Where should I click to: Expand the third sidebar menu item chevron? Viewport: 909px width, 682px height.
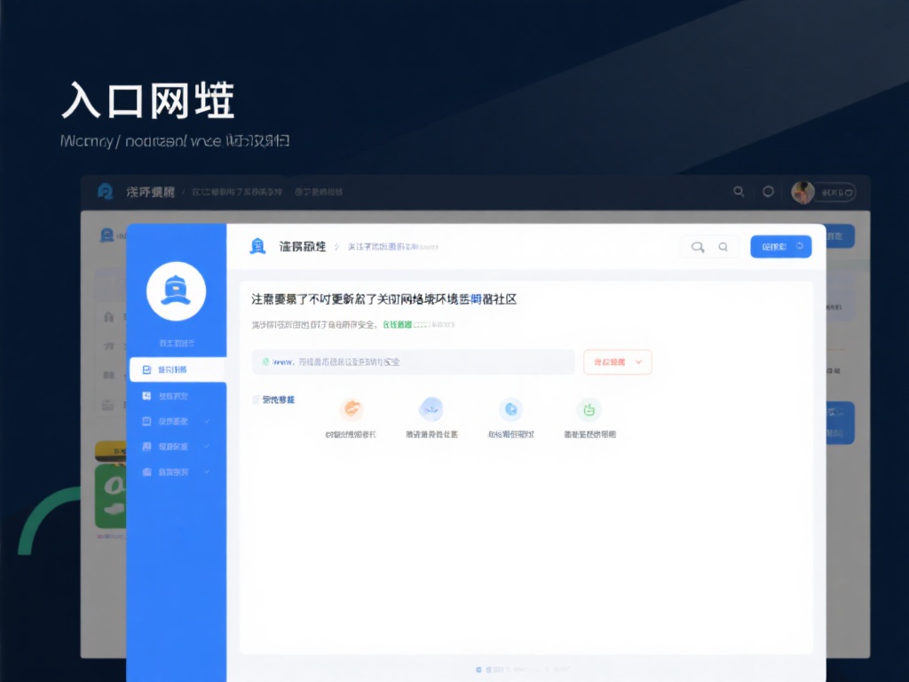click(x=207, y=421)
